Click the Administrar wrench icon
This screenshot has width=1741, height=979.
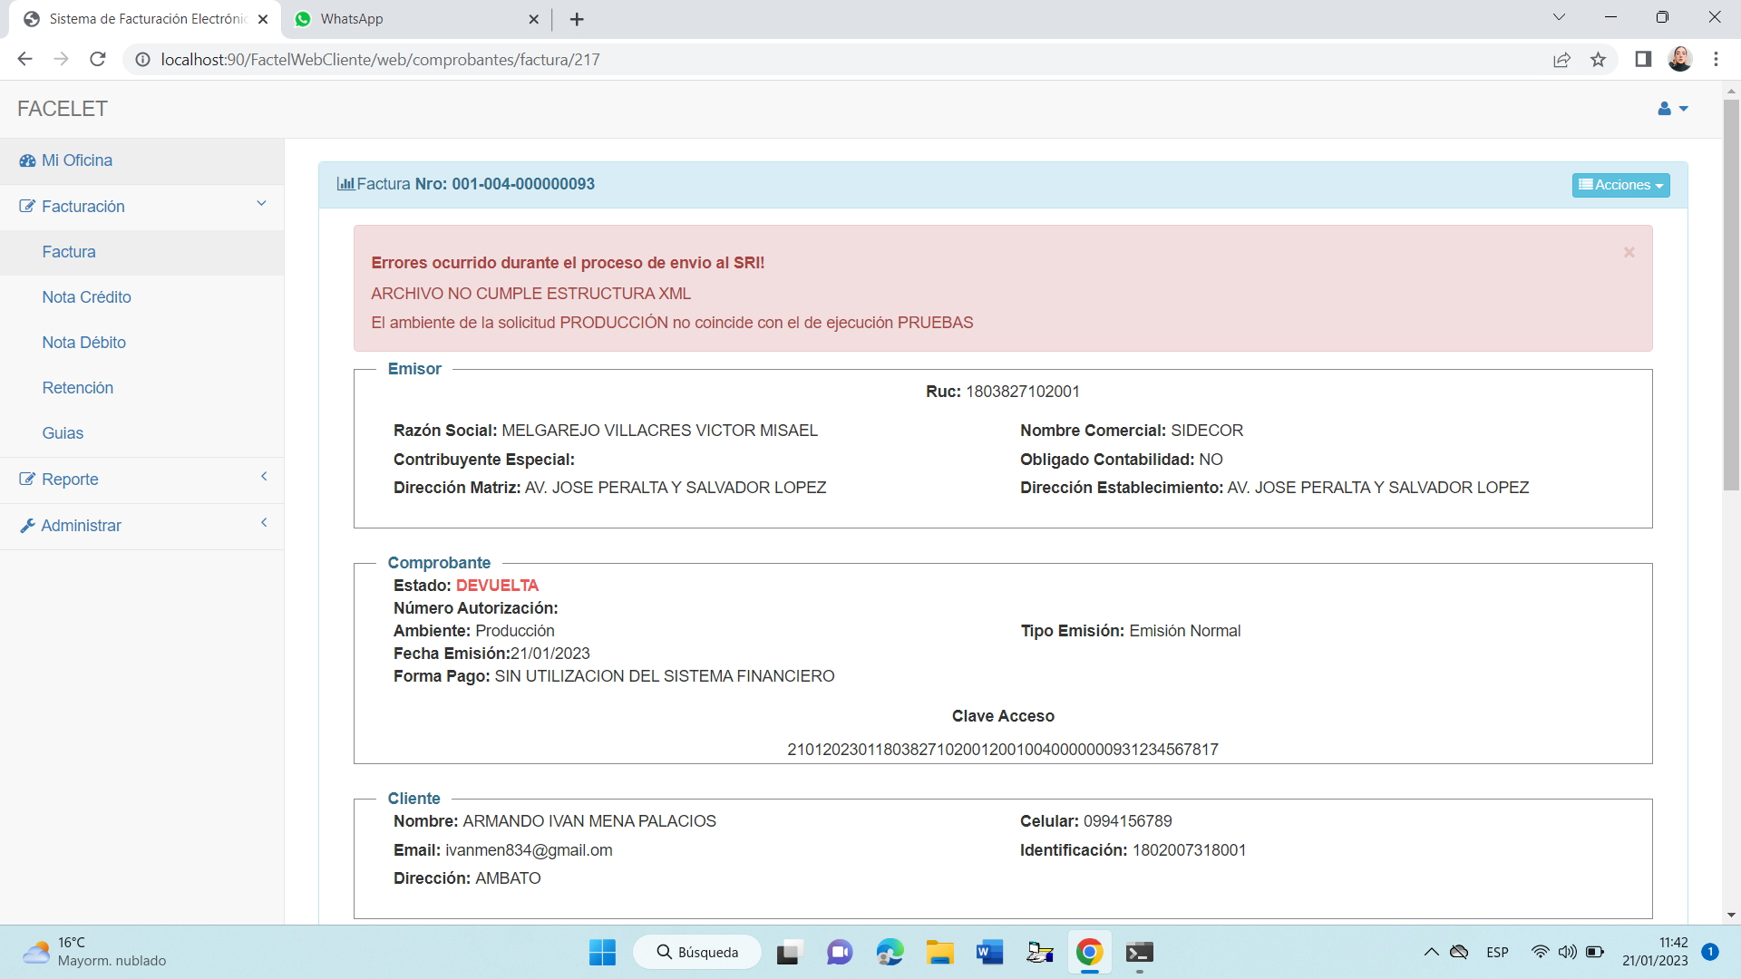[x=27, y=526]
